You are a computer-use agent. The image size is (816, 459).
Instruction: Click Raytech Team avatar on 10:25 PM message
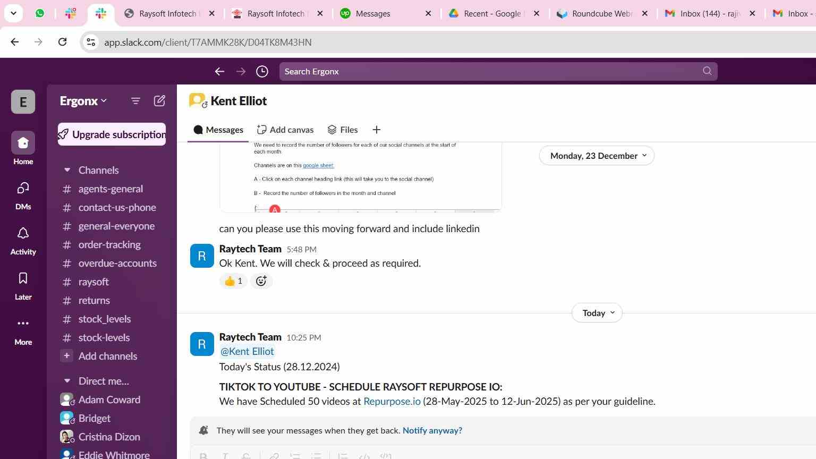(x=202, y=344)
